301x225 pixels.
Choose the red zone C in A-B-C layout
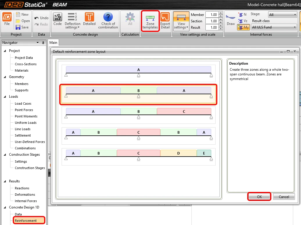(x=184, y=111)
